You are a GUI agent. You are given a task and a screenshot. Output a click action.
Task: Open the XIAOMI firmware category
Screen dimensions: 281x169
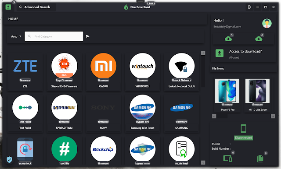[x=104, y=71]
